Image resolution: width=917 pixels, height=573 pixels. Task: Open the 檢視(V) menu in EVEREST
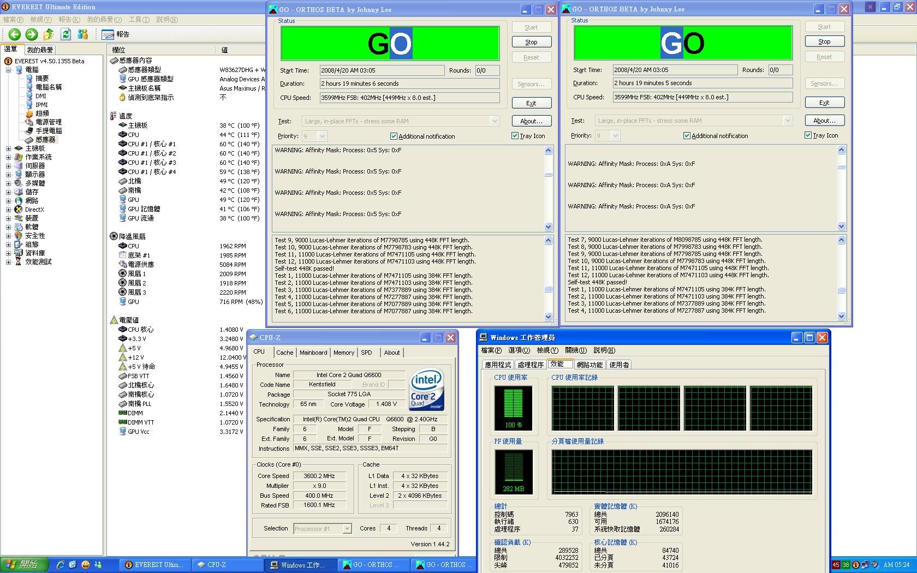[41, 20]
